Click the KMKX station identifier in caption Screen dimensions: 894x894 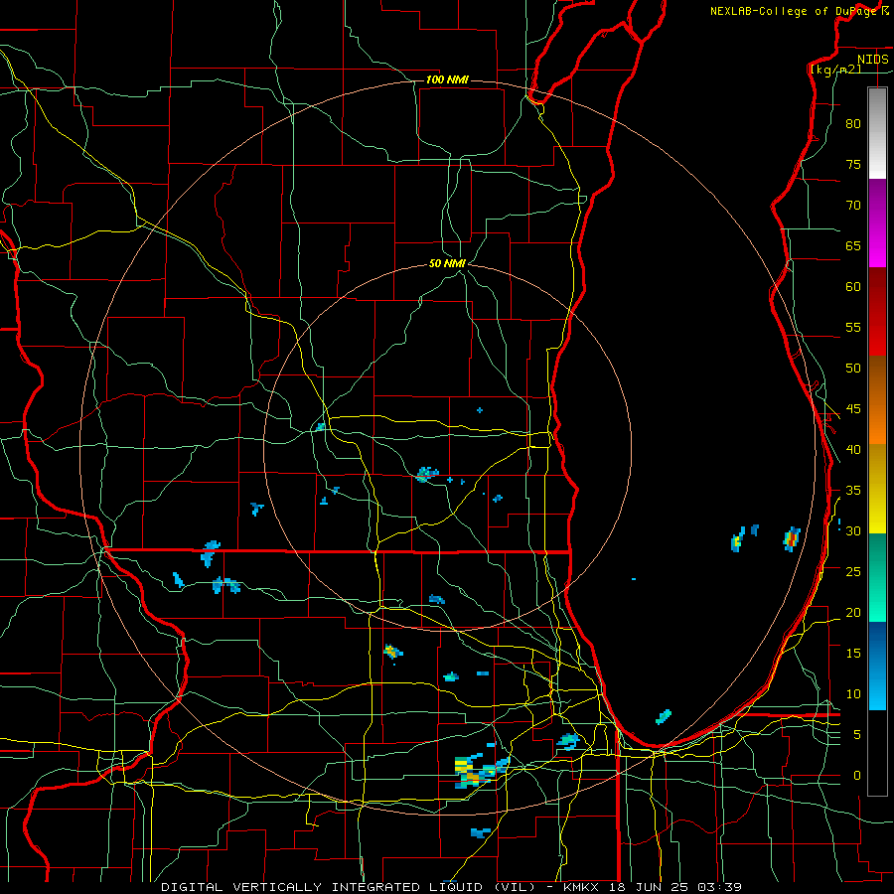tap(583, 887)
